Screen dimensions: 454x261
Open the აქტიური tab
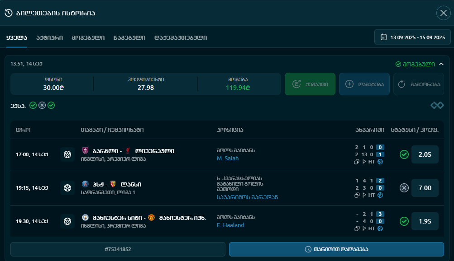point(49,37)
